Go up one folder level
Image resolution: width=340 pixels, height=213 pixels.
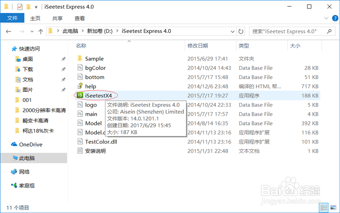coord(40,31)
